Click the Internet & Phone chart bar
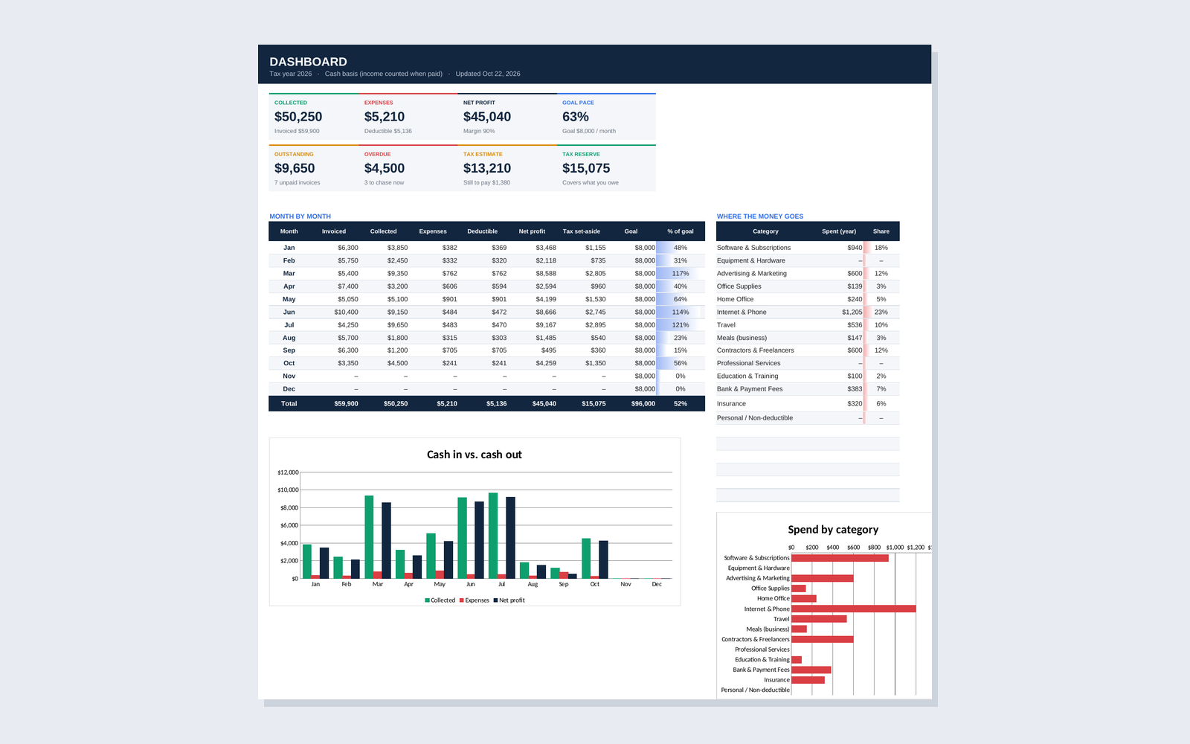The width and height of the screenshot is (1190, 744). coord(854,609)
